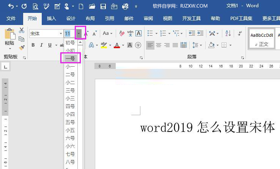Toggle Character Shading A button
The width and height of the screenshot is (280, 169).
point(130,45)
